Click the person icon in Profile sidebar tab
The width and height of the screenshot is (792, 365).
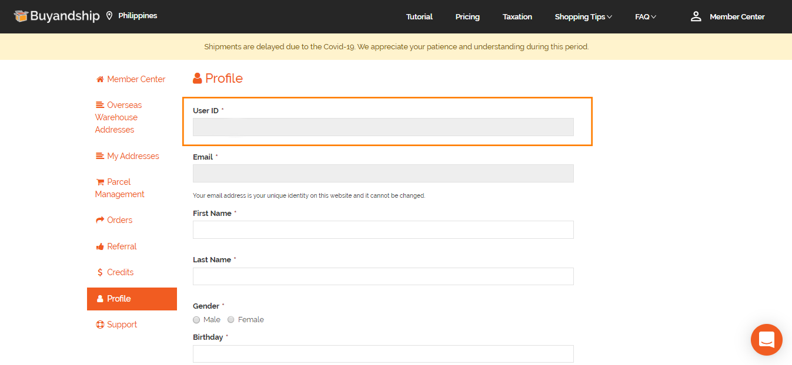[100, 299]
